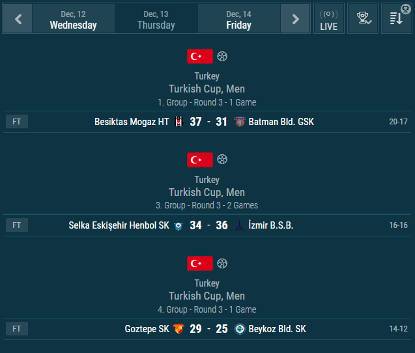Click the handball icon in first group header

pyautogui.click(x=223, y=56)
